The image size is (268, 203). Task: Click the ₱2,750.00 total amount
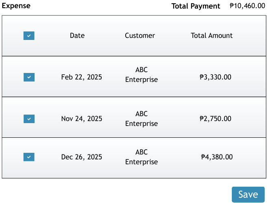(216, 119)
